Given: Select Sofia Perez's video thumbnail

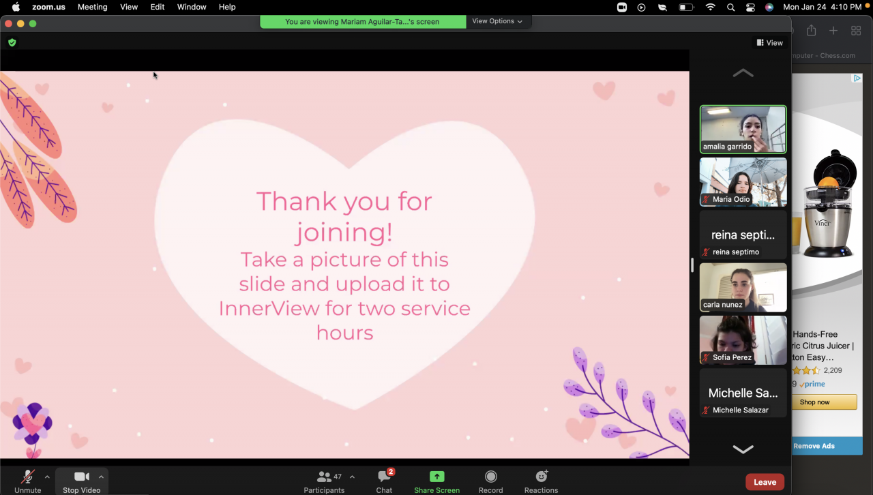Looking at the screenshot, I should [x=743, y=340].
